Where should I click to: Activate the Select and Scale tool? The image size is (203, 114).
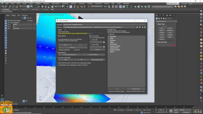point(49,6)
